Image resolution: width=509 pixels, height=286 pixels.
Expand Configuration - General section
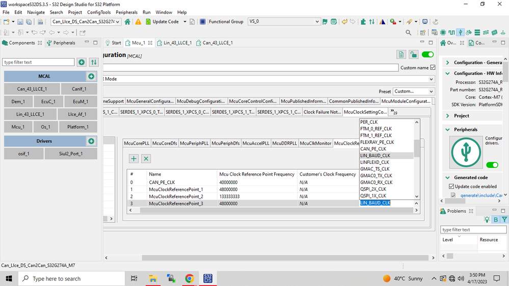point(448,63)
